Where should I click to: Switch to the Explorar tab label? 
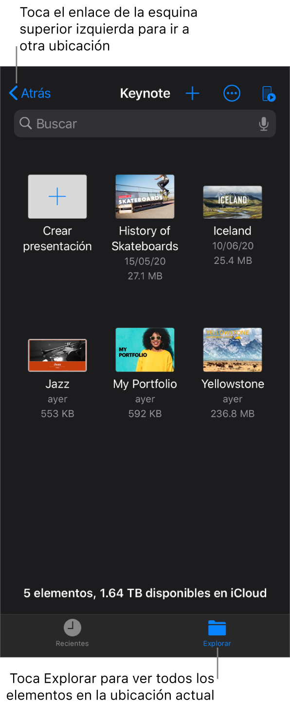pyautogui.click(x=217, y=643)
